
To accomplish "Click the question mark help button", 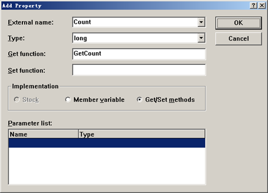I will tap(253, 5).
